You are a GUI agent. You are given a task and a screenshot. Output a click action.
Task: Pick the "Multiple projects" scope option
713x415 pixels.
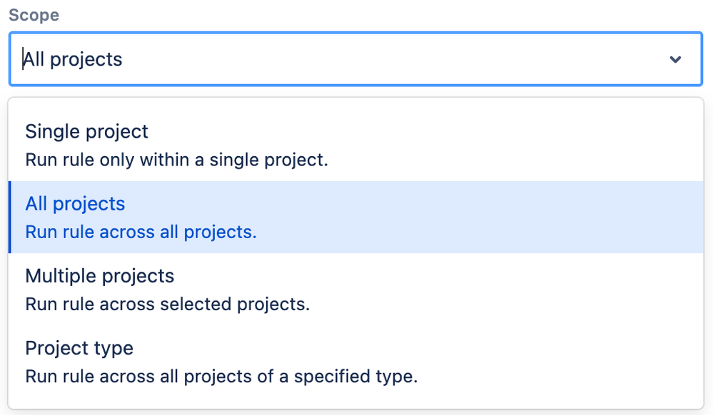100,276
